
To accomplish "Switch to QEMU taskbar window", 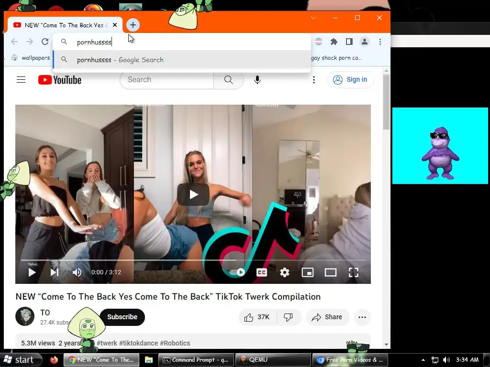I will pyautogui.click(x=273, y=360).
